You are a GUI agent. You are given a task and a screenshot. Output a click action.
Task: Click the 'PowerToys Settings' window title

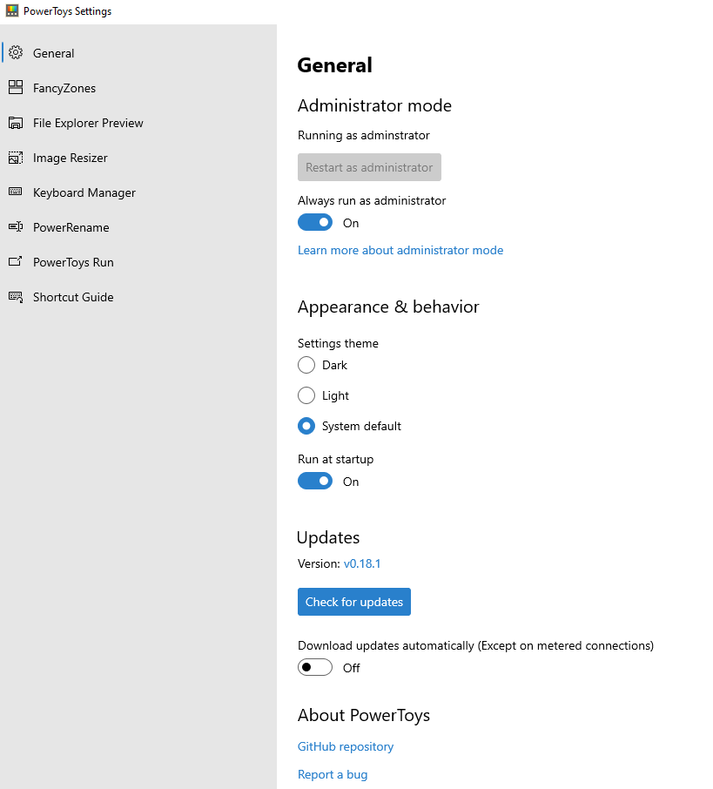(x=67, y=11)
